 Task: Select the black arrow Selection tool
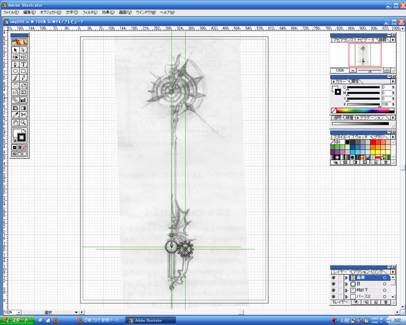pyautogui.click(x=15, y=50)
